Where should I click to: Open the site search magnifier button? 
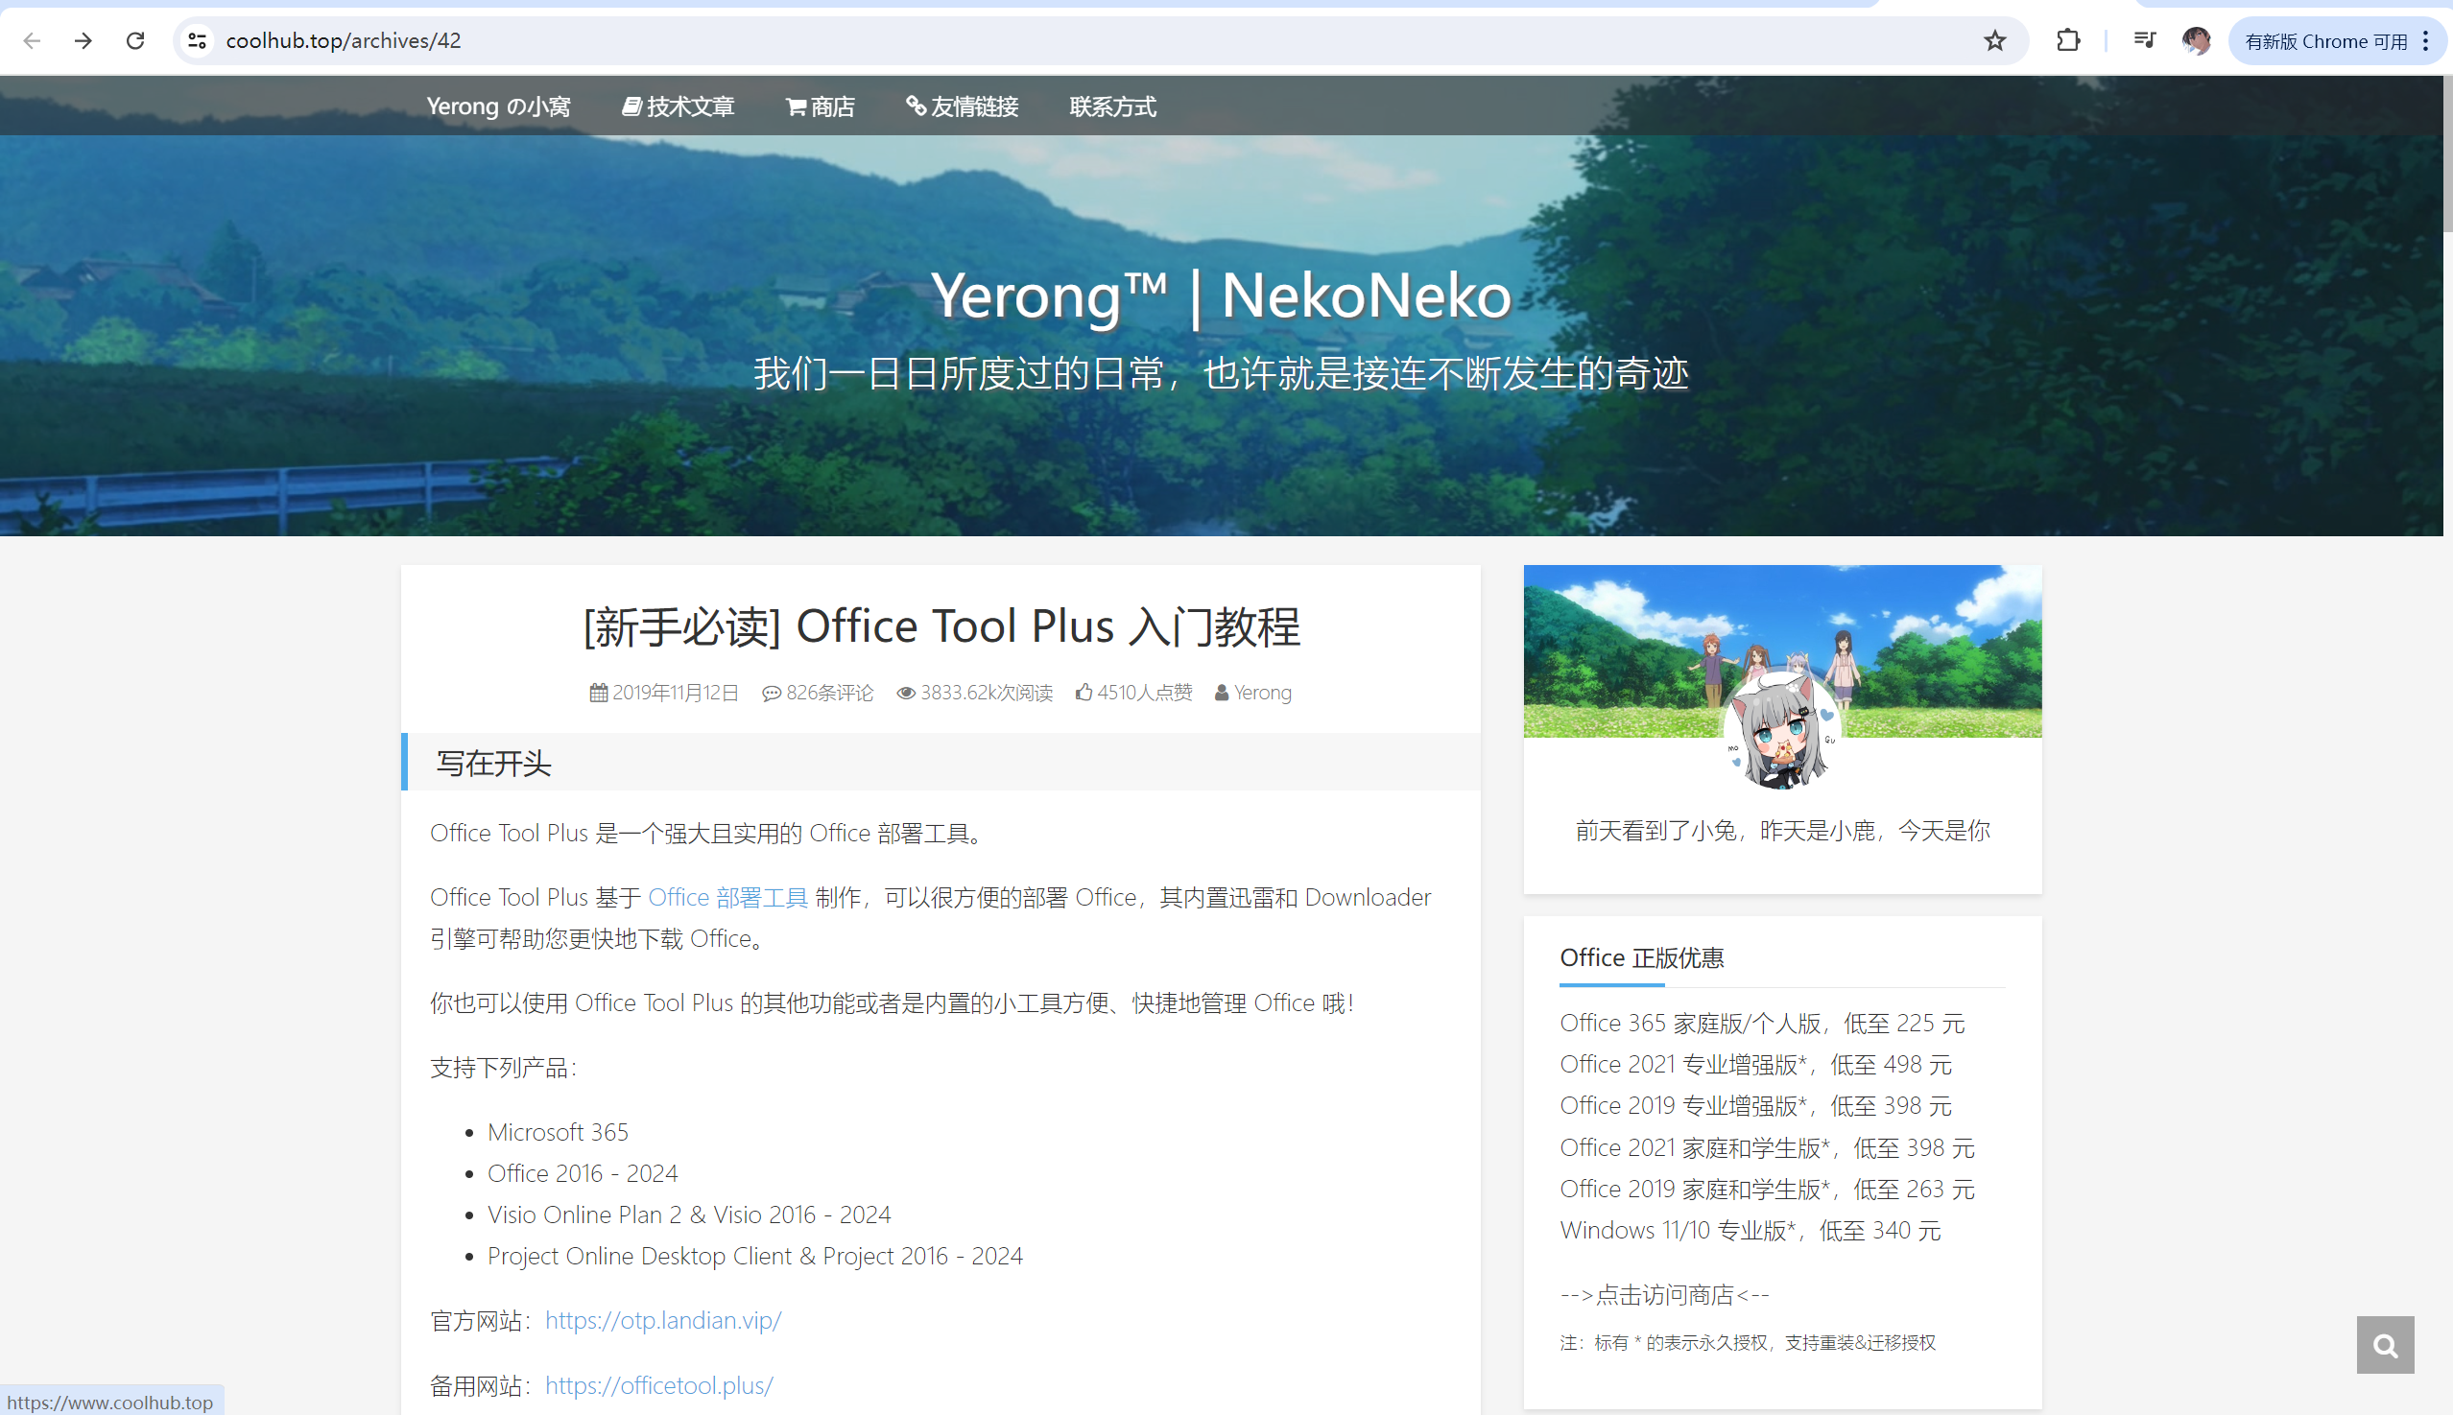2385,1345
